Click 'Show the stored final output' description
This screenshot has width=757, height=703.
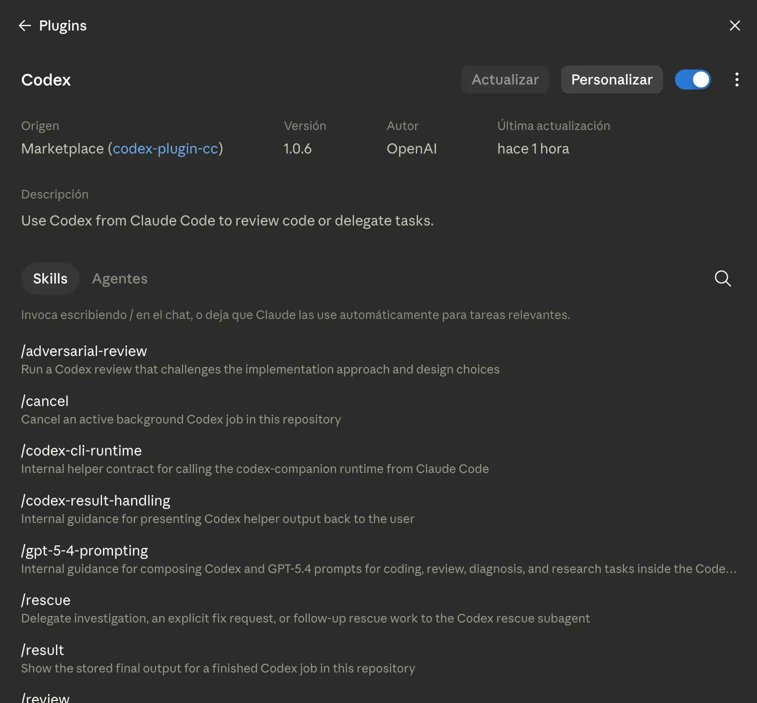click(x=218, y=668)
